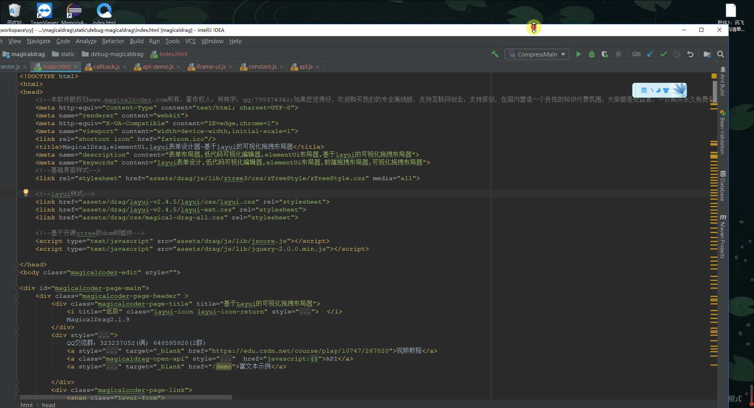Toggle the IME English/Chinese '英' mode
754x408 pixels.
coord(644,90)
